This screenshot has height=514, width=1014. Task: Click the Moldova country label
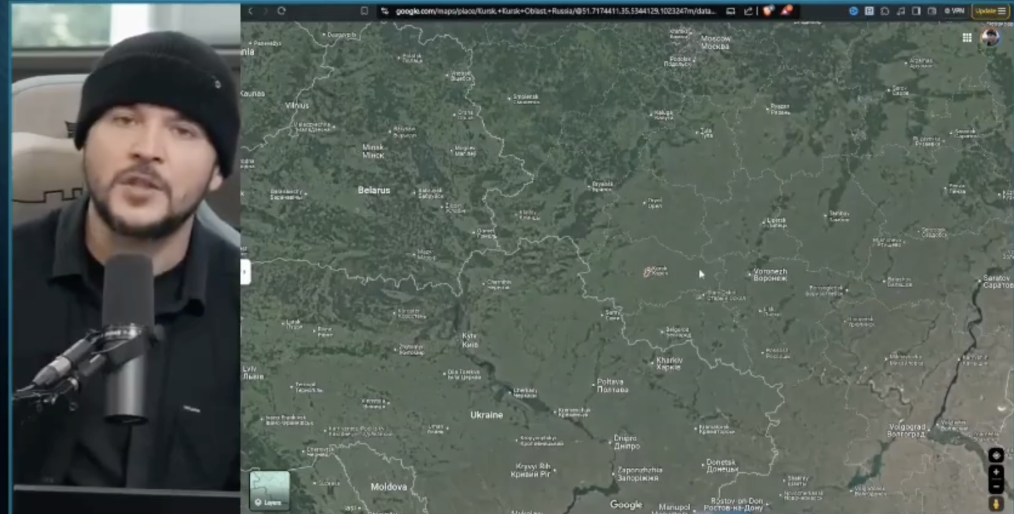[x=389, y=487]
